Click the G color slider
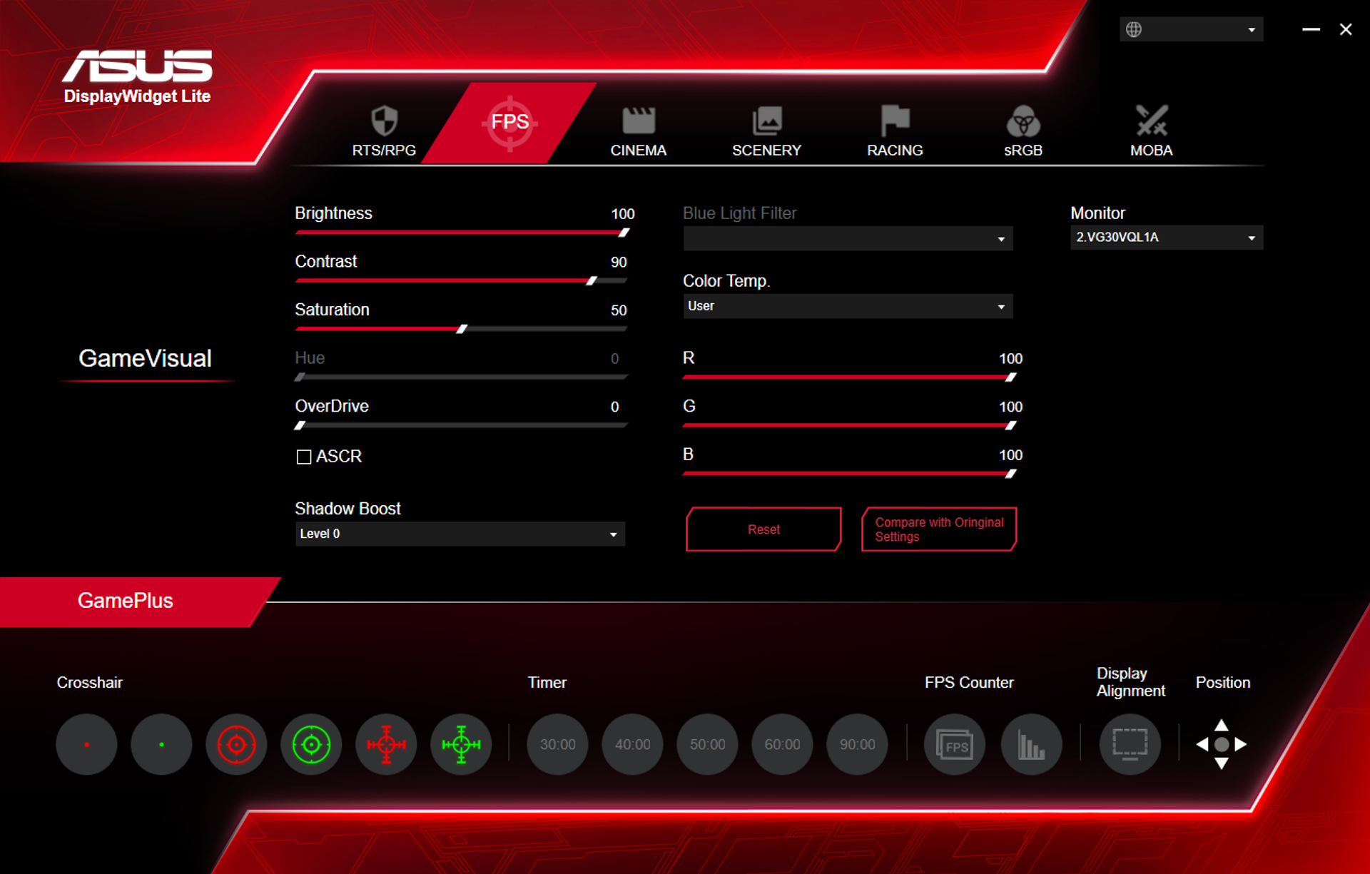 coord(849,426)
